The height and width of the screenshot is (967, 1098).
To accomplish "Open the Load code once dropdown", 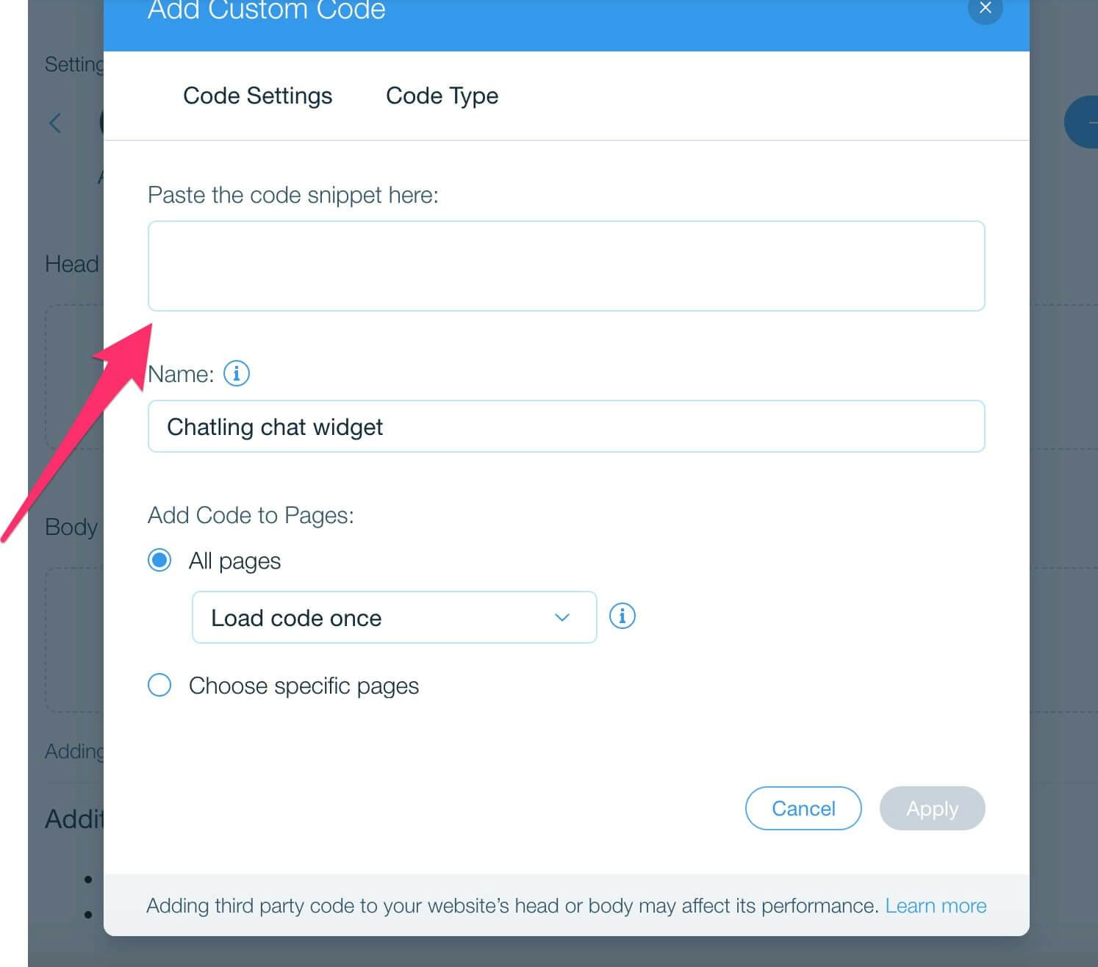I will pos(394,617).
